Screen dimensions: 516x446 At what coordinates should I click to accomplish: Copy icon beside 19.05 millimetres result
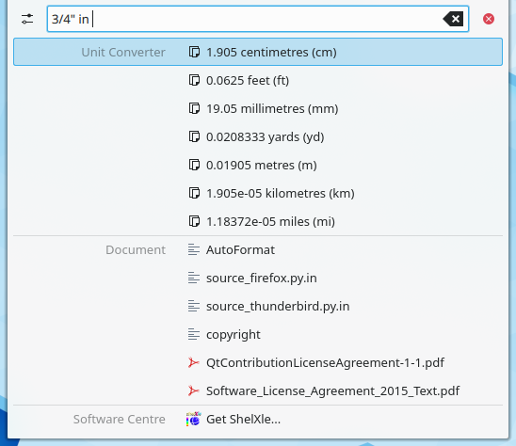(x=194, y=108)
